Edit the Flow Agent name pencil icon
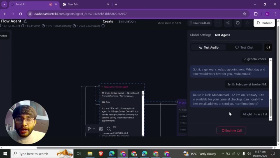 [x=25, y=21]
